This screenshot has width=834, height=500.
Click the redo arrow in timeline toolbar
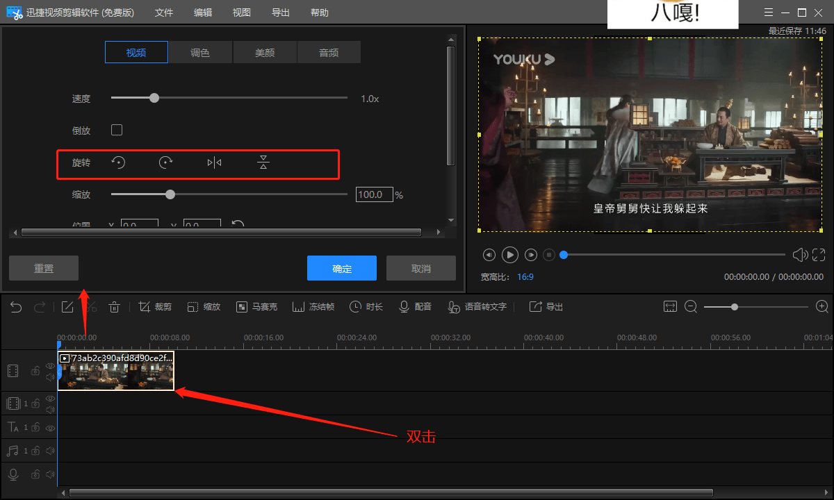click(40, 307)
